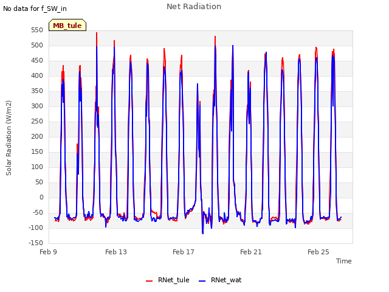Click the Feb 13 x-axis tick label

click(116, 252)
